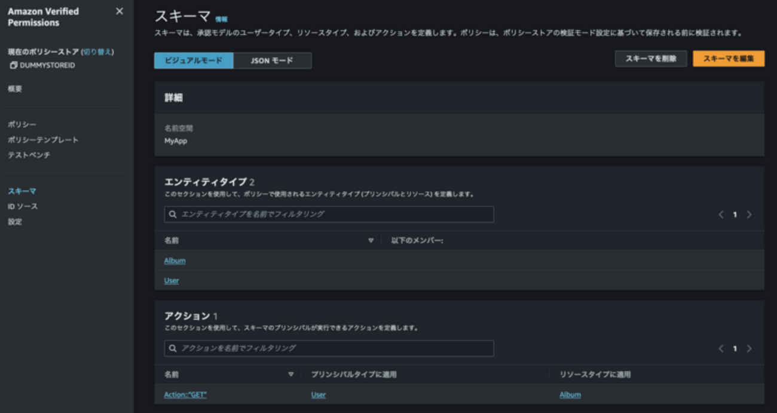777x413 pixels.
Task: Click the search icon in entity type filter
Action: click(x=172, y=214)
